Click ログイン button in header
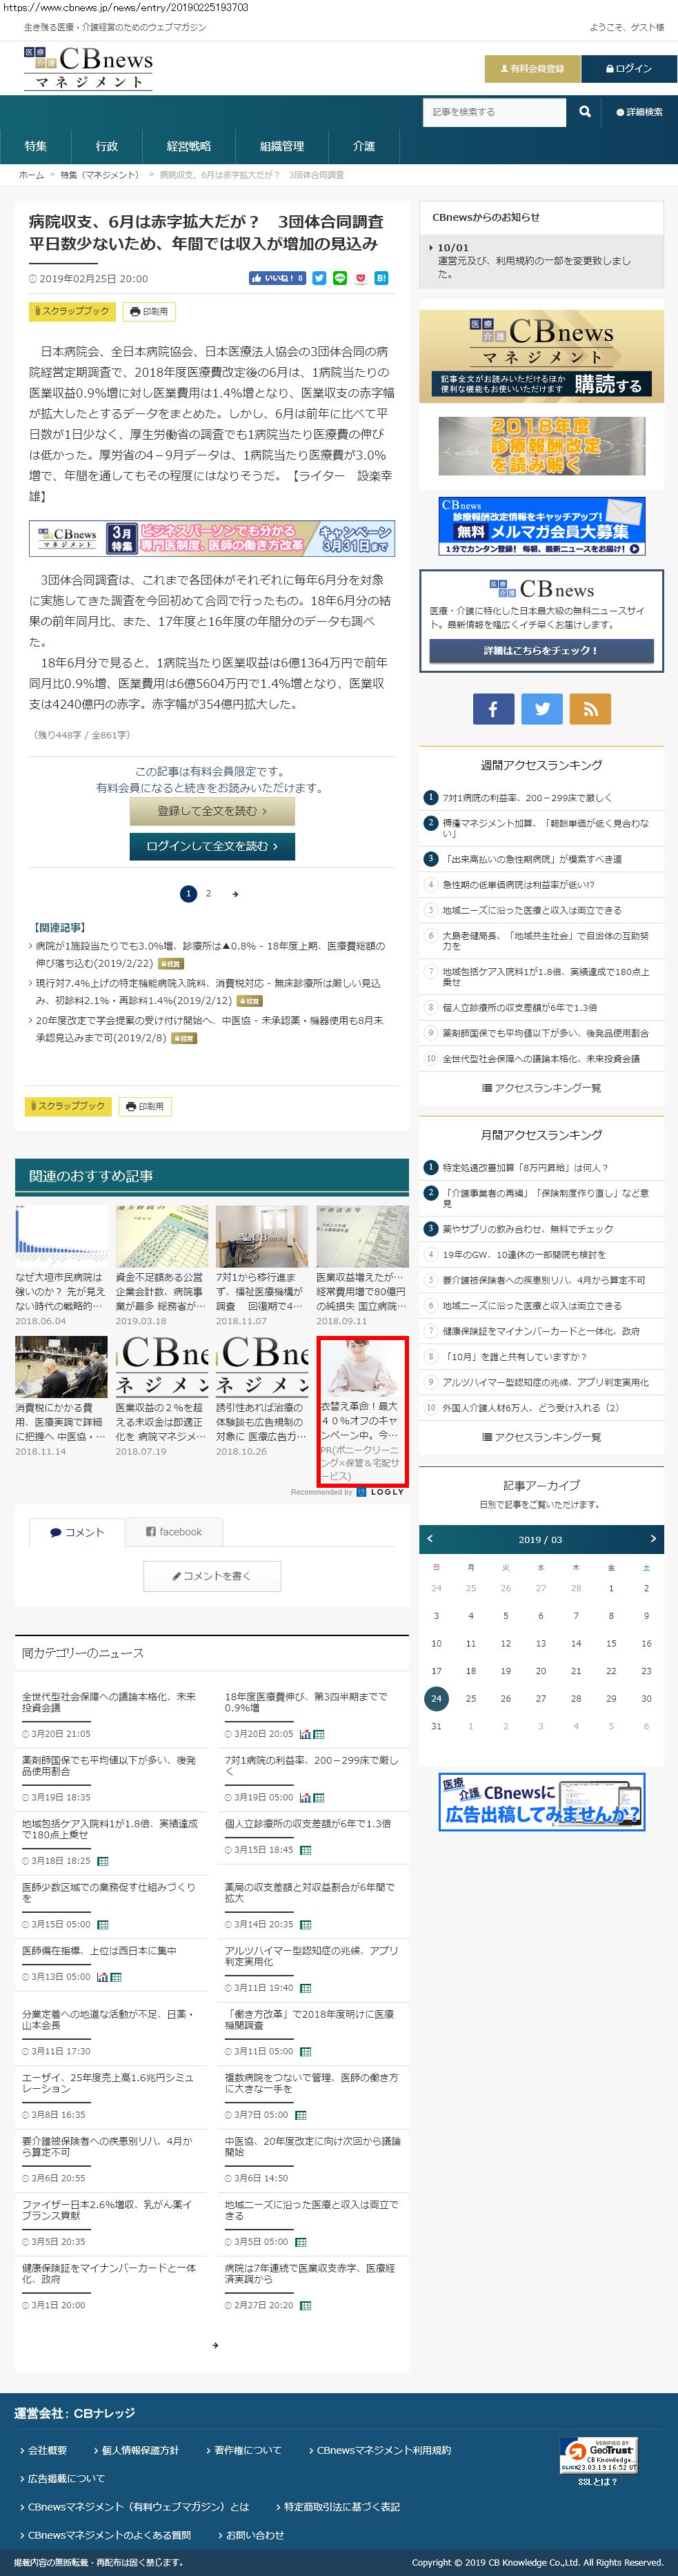 (x=628, y=69)
